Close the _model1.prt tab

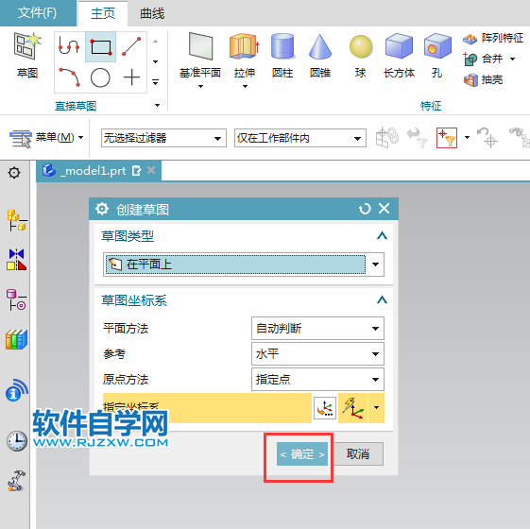click(x=151, y=170)
